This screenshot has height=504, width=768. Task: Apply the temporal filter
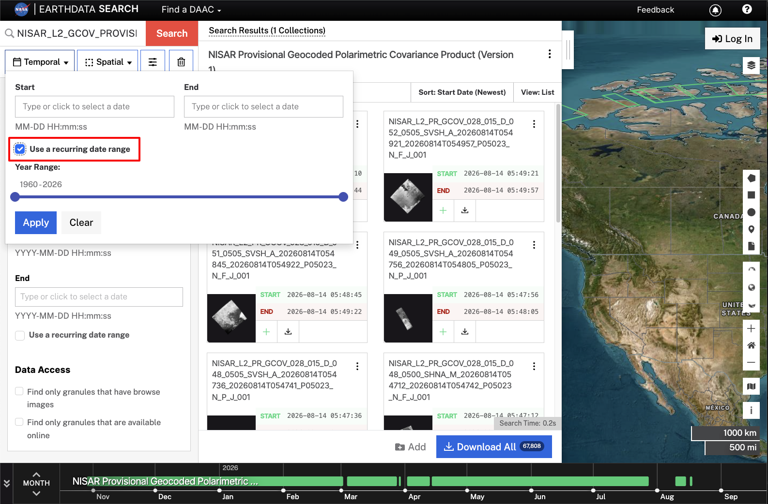tap(36, 222)
